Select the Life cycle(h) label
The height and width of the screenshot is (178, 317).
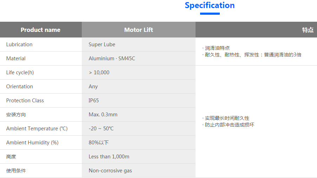20,73
